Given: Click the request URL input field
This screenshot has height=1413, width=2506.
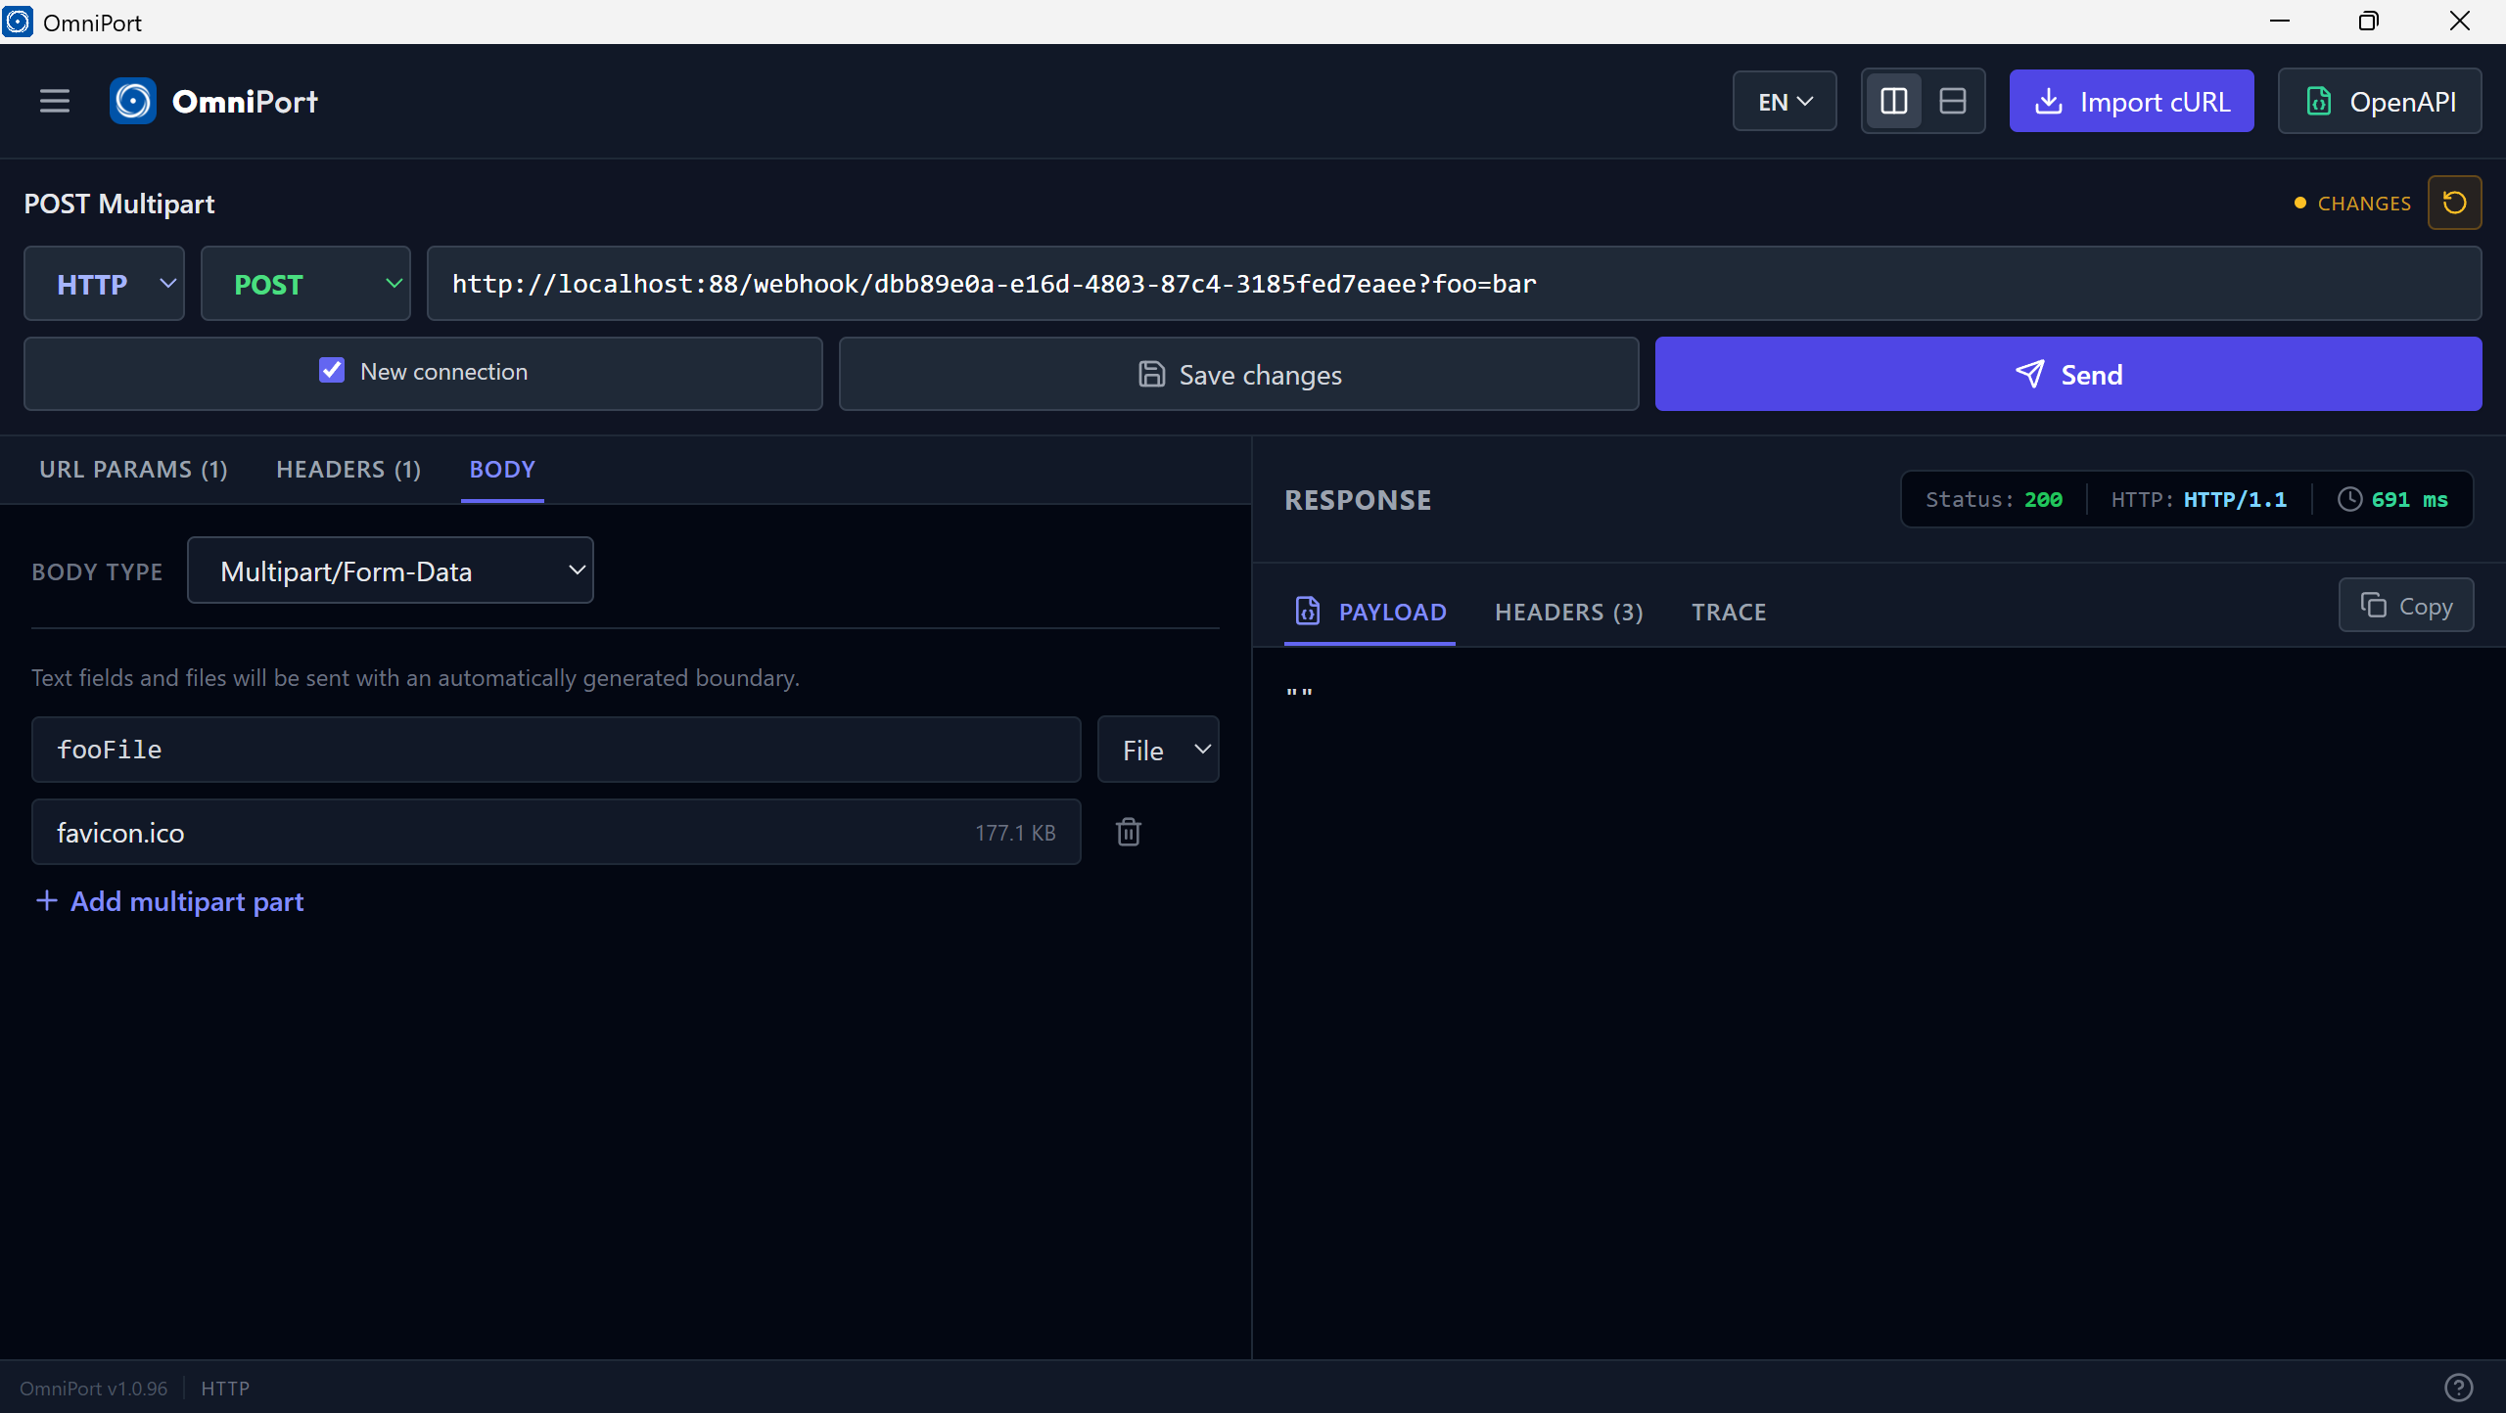Looking at the screenshot, I should click(1454, 284).
